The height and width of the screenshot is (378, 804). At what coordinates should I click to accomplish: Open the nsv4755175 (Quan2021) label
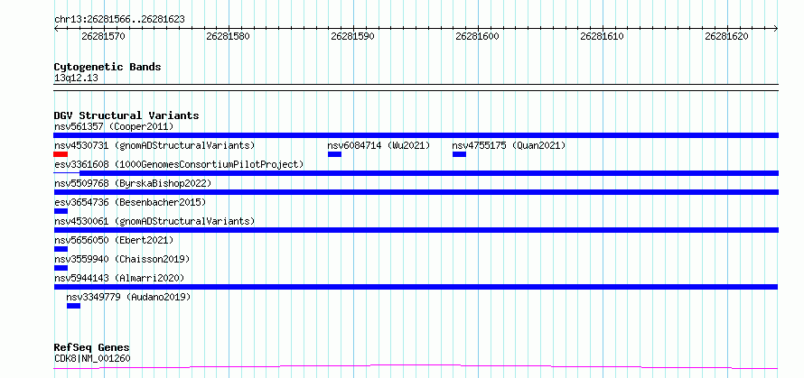tap(509, 145)
